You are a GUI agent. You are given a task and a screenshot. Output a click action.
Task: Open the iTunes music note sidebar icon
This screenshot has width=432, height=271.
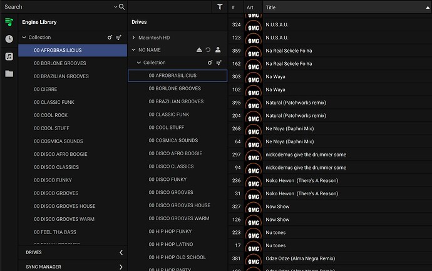9,56
